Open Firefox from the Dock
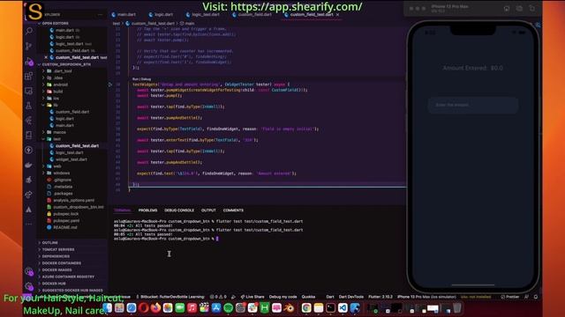The image size is (565, 317). 155,308
